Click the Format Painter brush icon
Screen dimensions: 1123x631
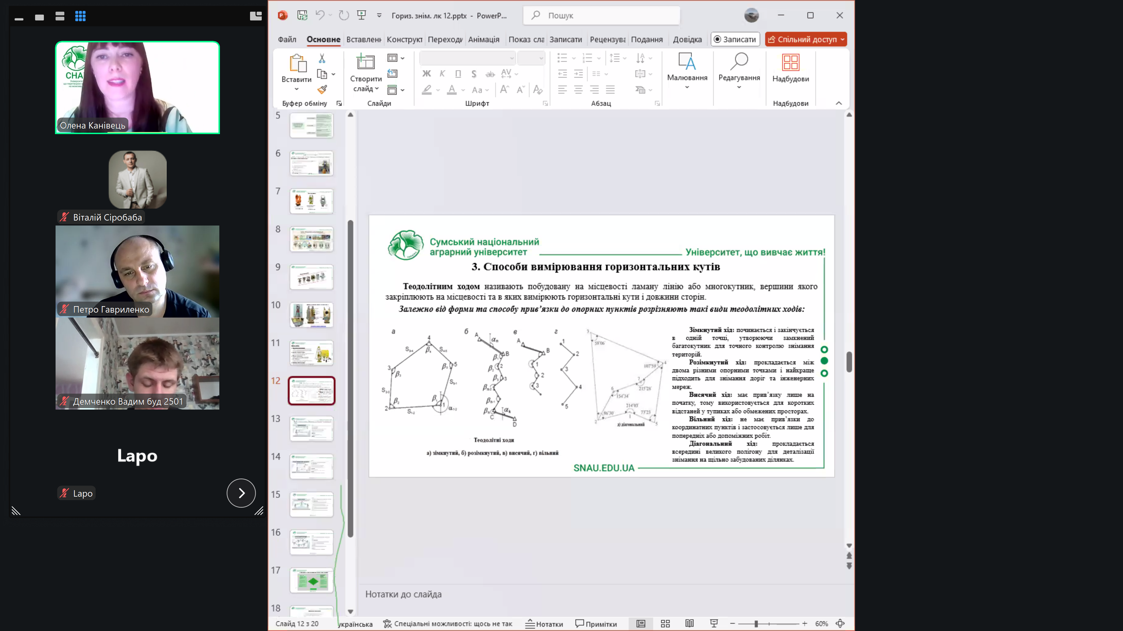coord(322,90)
